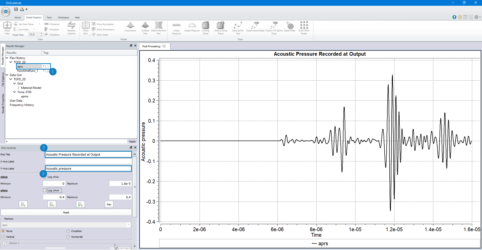Select the Data Probe tool
This screenshot has width=482, height=250.
[x=290, y=27]
